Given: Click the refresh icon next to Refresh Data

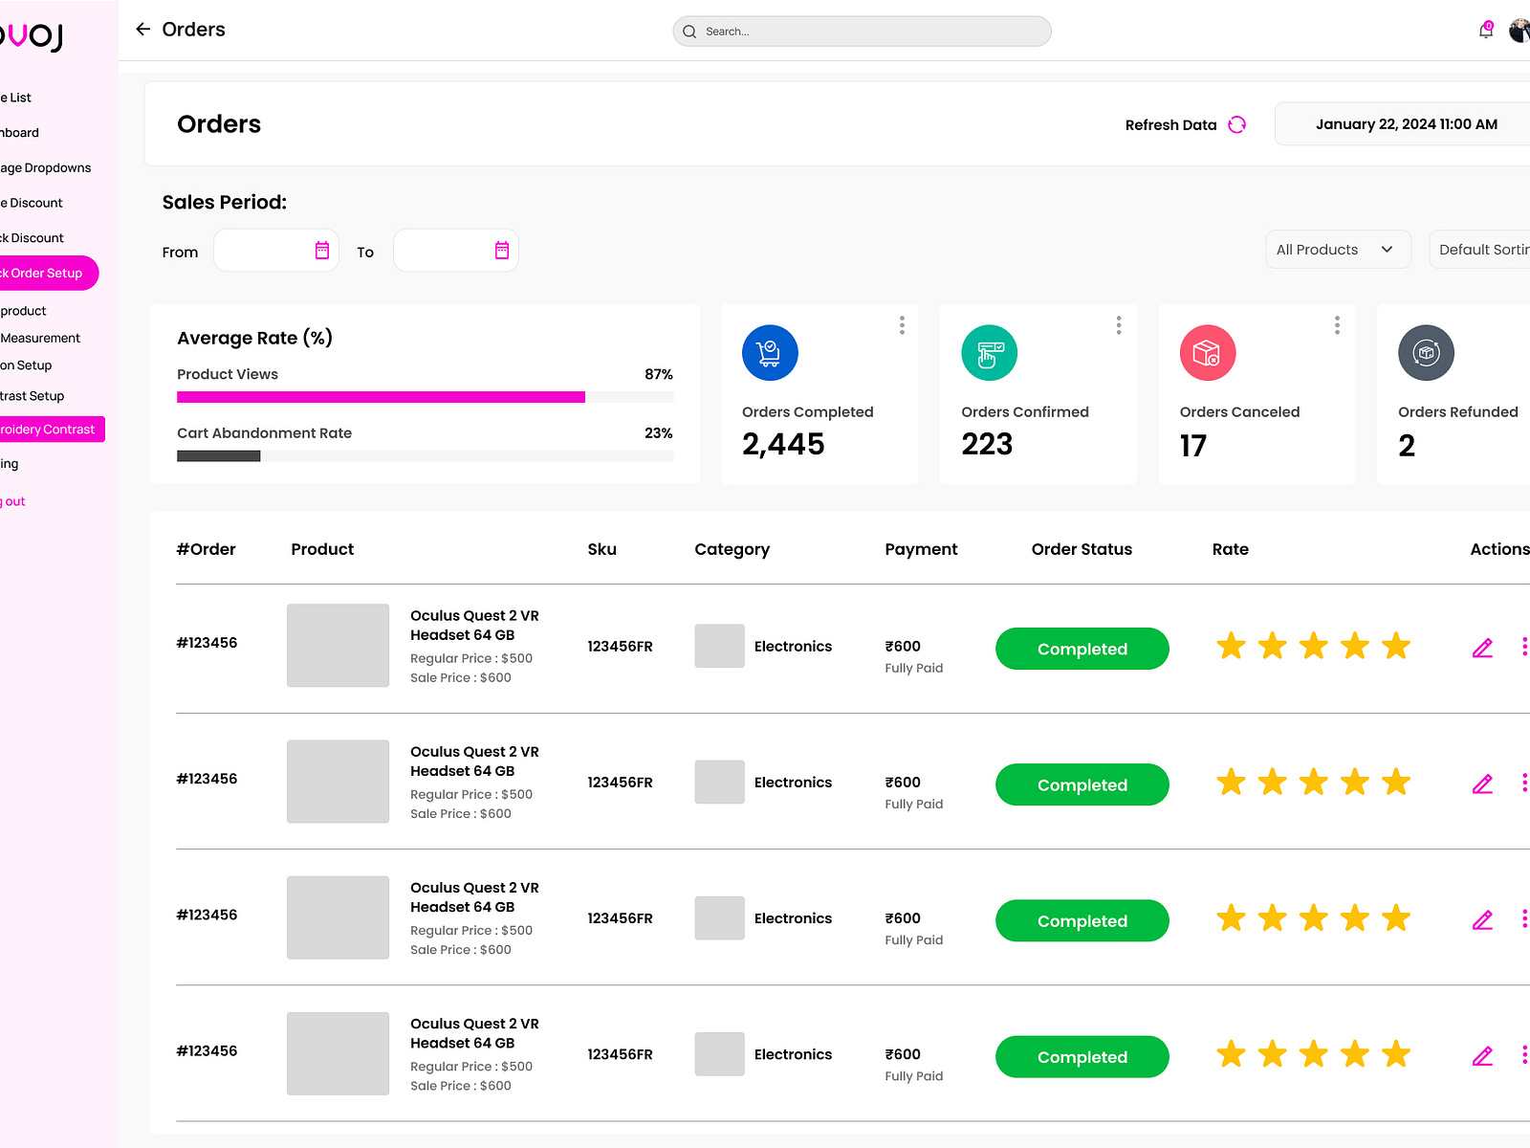Looking at the screenshot, I should click(x=1237, y=124).
